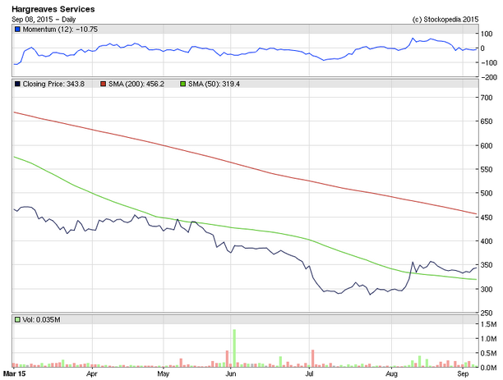
Task: Click the 'Apr' x-axis label
Action: (92, 374)
